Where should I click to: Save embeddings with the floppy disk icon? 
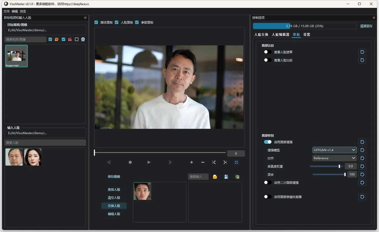pos(226,177)
